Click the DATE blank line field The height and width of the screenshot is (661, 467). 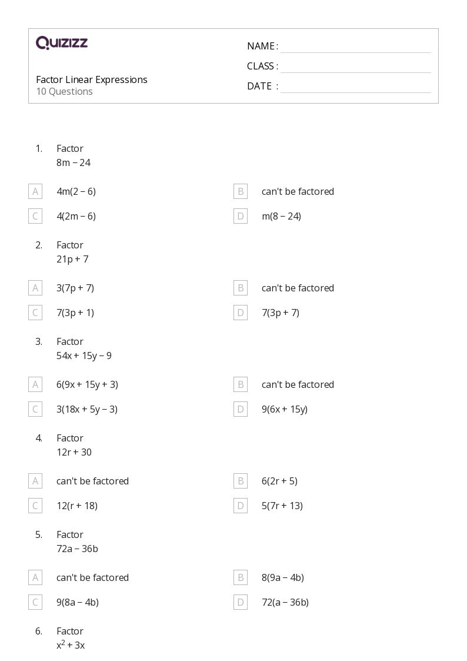(x=355, y=87)
